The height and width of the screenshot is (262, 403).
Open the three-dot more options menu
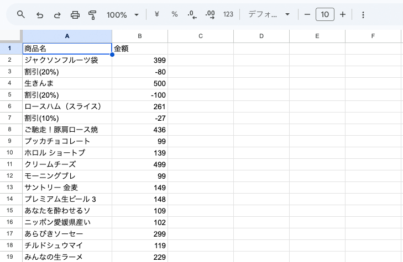point(363,14)
